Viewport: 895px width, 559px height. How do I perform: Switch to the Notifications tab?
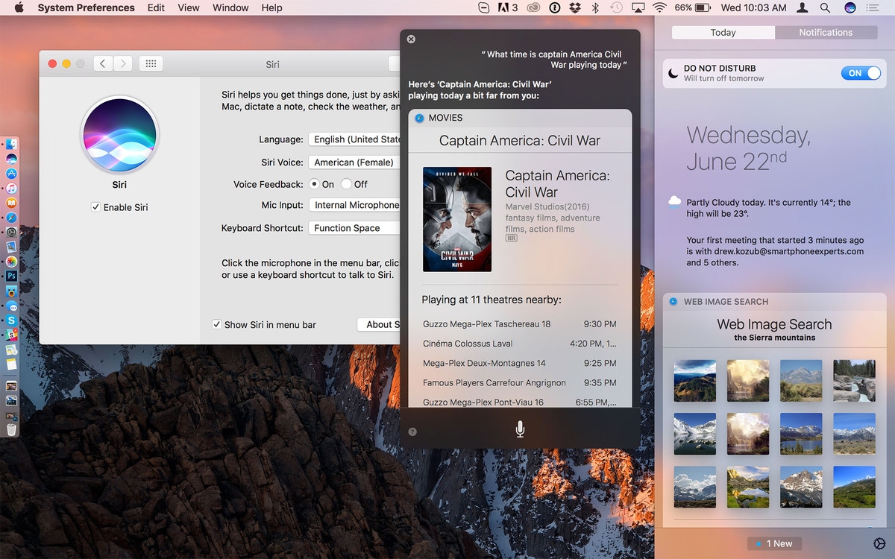pyautogui.click(x=826, y=32)
